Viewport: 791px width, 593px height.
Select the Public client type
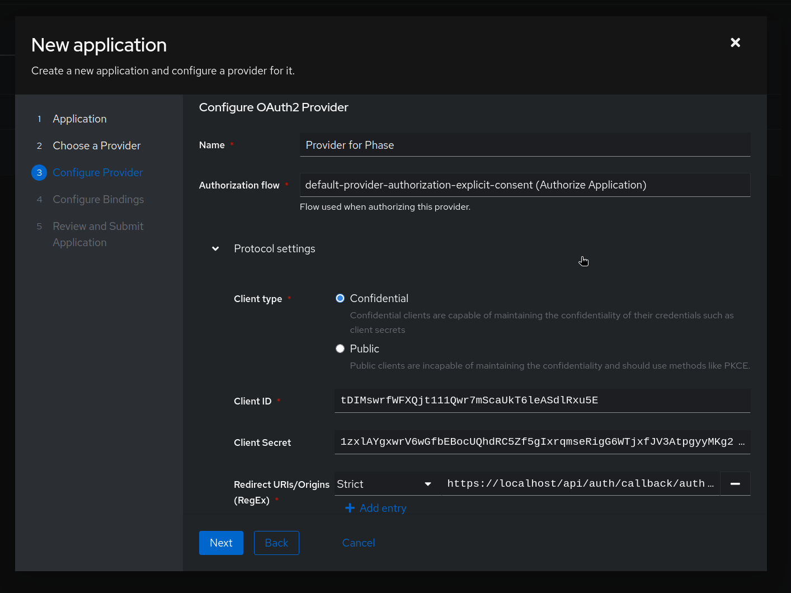[x=340, y=348]
